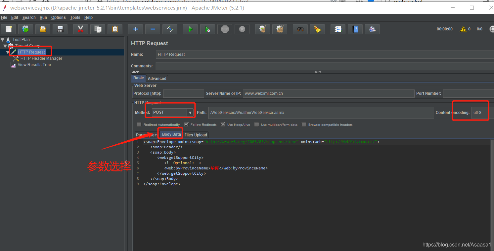The width and height of the screenshot is (494, 251).
Task: Click the Copy icon
Action: [98, 29]
